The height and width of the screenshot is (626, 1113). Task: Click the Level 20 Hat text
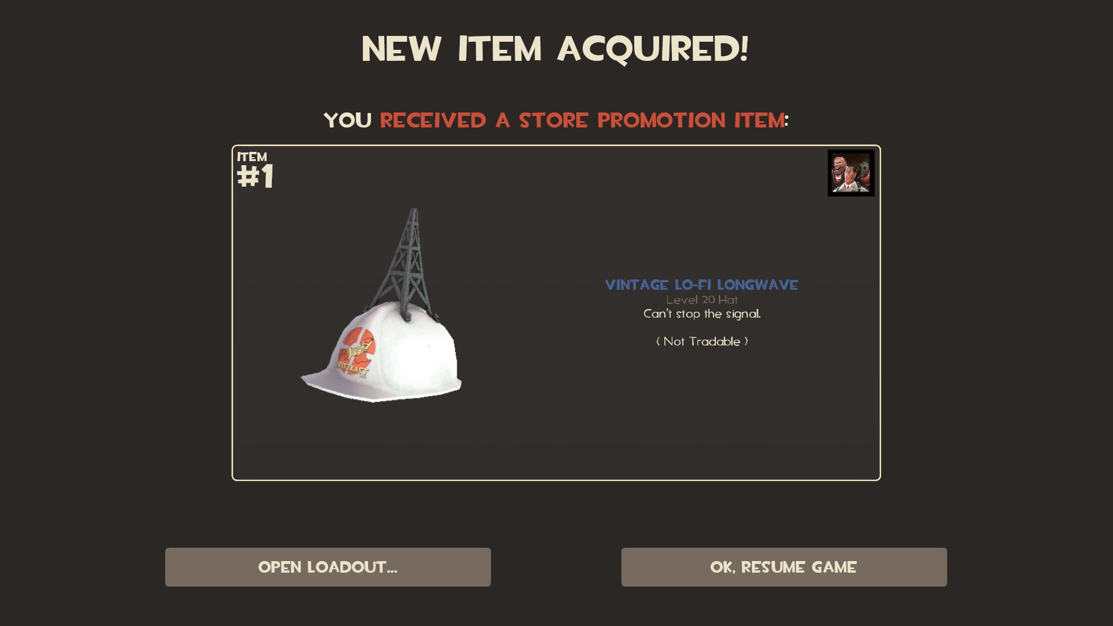pos(702,300)
